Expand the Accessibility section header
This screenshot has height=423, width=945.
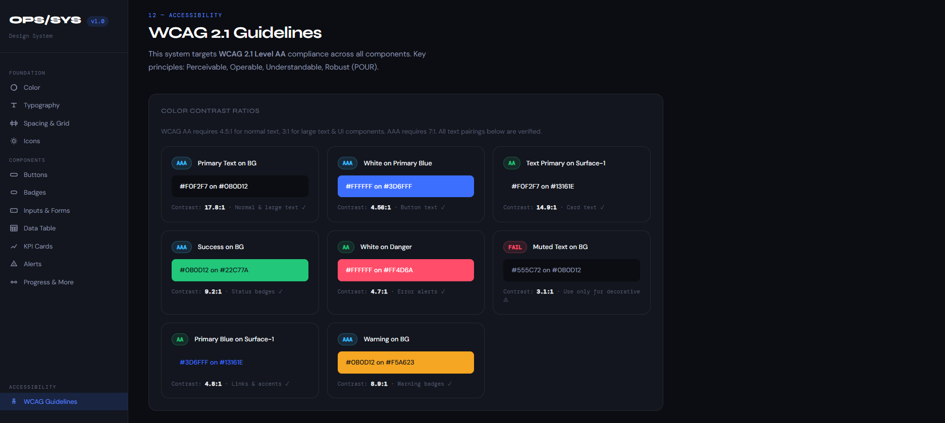point(32,387)
